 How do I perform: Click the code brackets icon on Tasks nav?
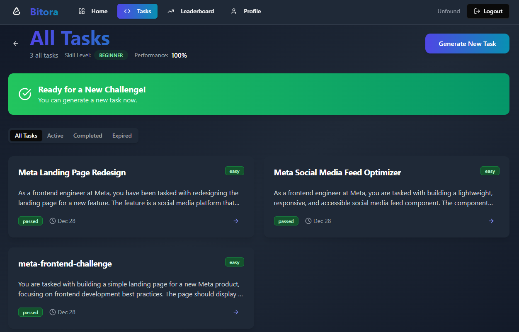(x=127, y=11)
